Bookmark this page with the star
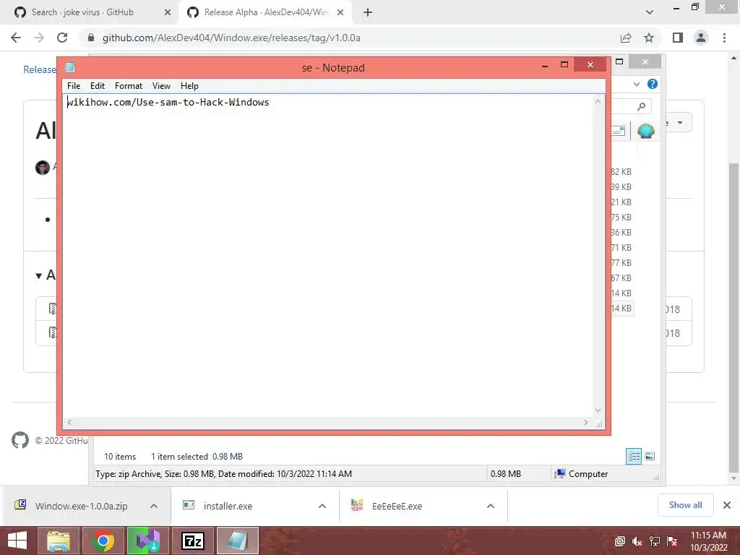Screen dimensions: 740x555 [649, 38]
